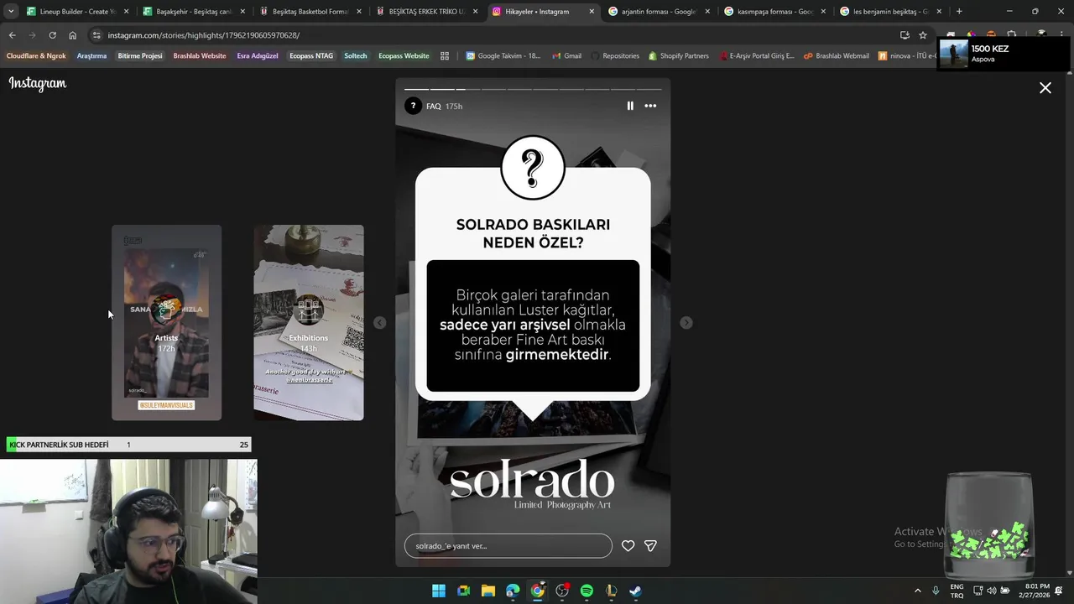Go to the next story arrow
Viewport: 1074px width, 604px height.
[x=686, y=323]
